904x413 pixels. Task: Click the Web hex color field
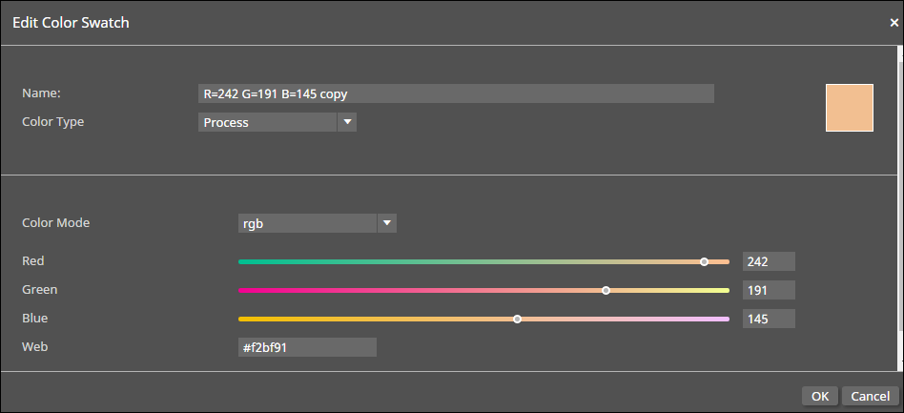[x=307, y=347]
